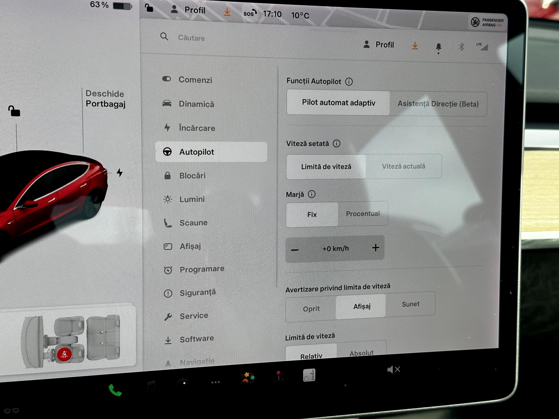
Task: Decrease the km/h offset with minus
Action: (295, 249)
